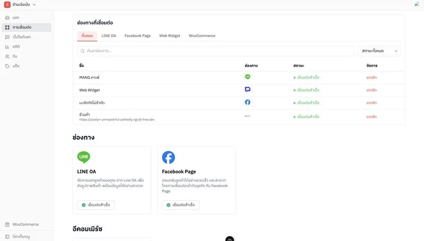Click the Facebook Page card connected button
Screen dimensions: 424x241
pos(181,205)
